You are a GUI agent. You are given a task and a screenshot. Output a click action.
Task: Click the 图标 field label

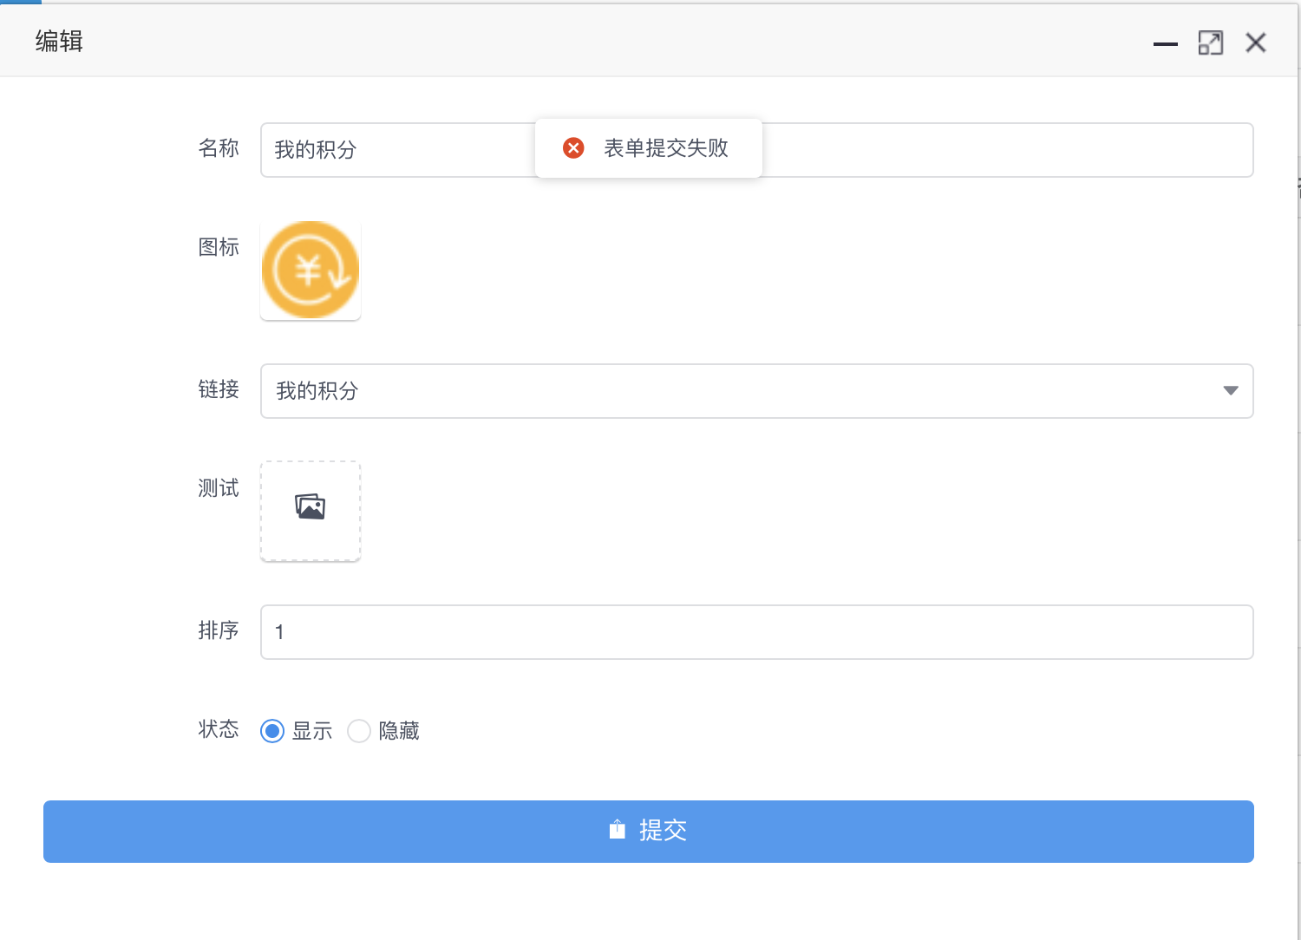[x=219, y=247]
